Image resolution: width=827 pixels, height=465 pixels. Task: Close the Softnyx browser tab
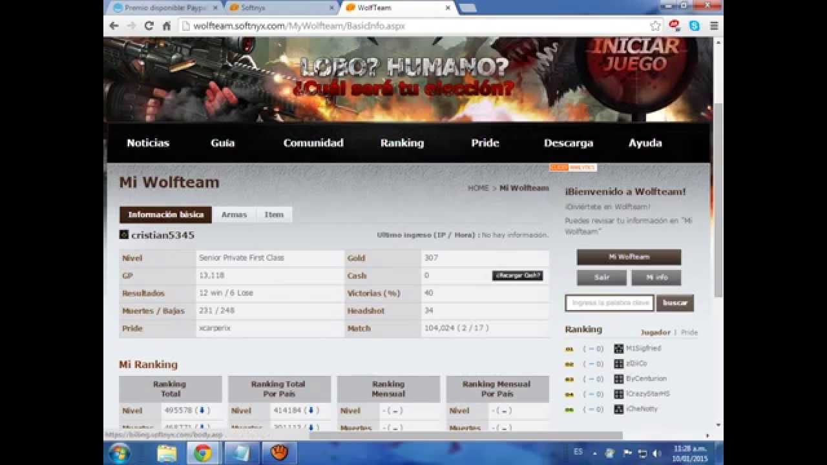331,8
